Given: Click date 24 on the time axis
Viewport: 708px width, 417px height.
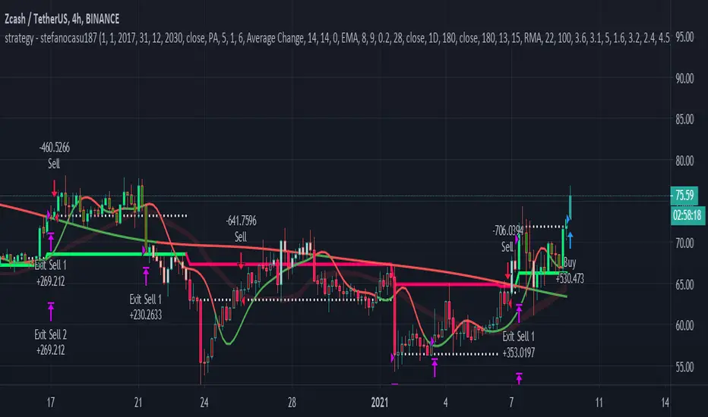Looking at the screenshot, I should pyautogui.click(x=204, y=402).
